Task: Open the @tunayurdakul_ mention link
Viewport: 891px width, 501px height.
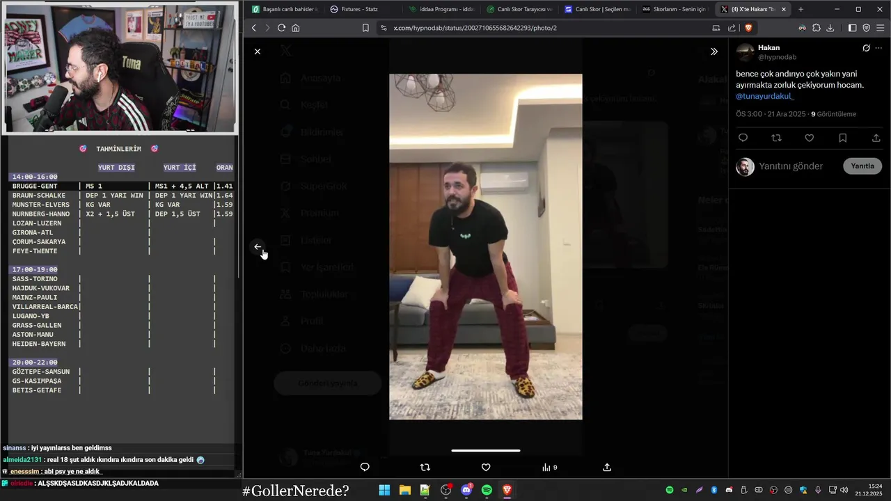Action: pyautogui.click(x=764, y=96)
